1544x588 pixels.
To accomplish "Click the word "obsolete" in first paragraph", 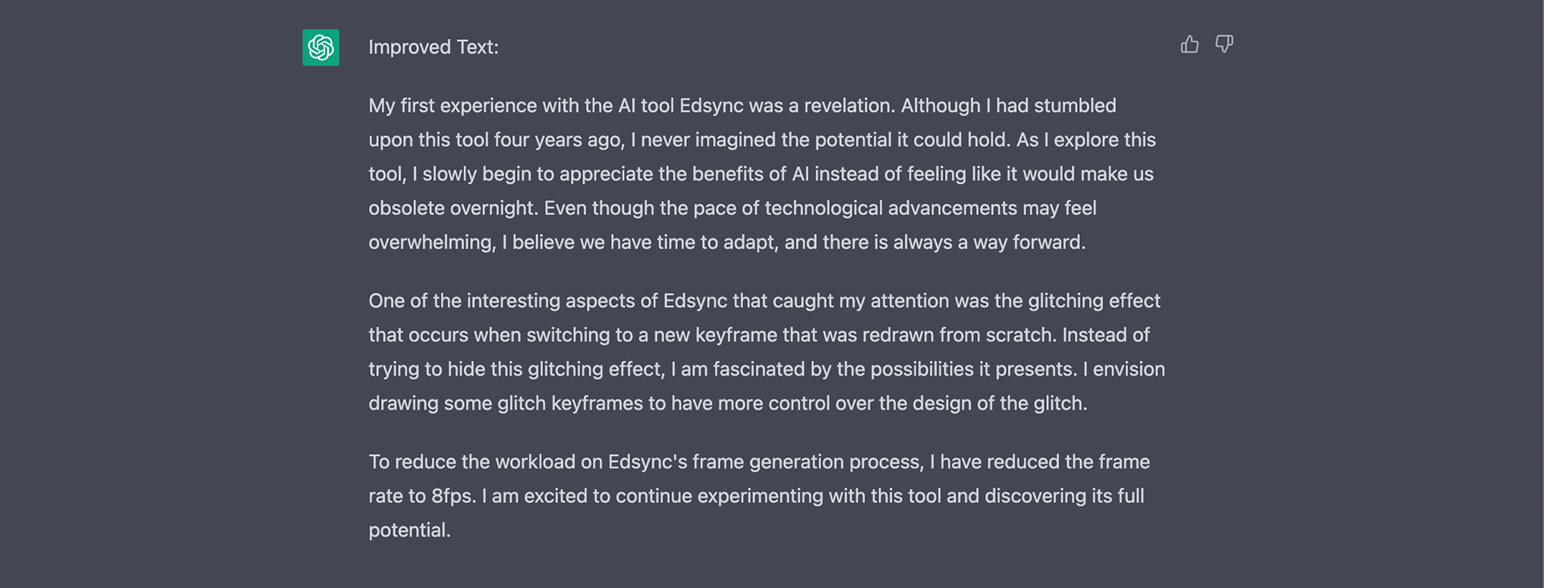I will point(406,208).
